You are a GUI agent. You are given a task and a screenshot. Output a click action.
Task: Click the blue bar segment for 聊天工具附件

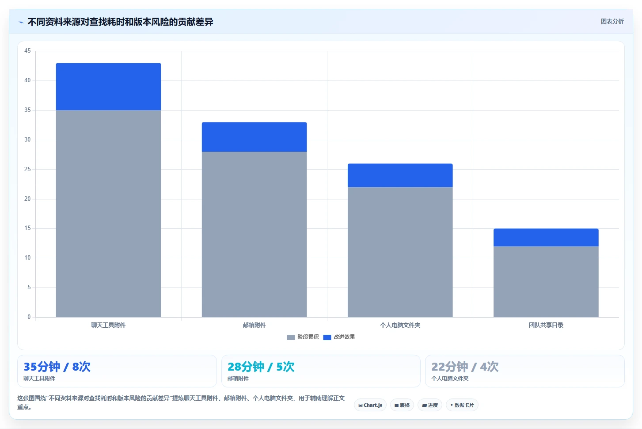click(x=108, y=87)
